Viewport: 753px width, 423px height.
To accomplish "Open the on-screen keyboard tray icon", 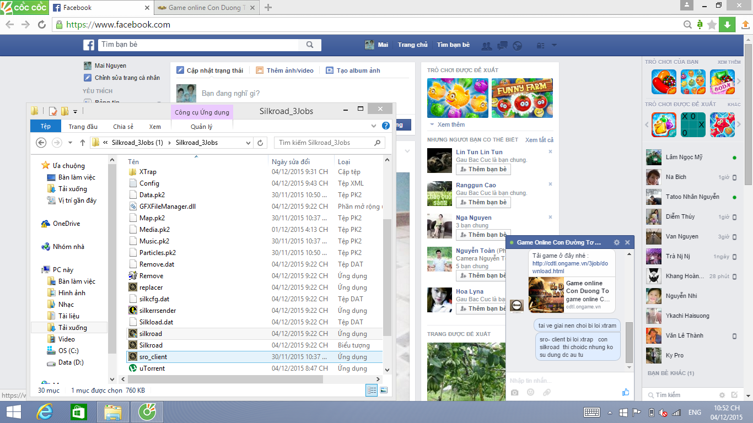I will [x=591, y=412].
